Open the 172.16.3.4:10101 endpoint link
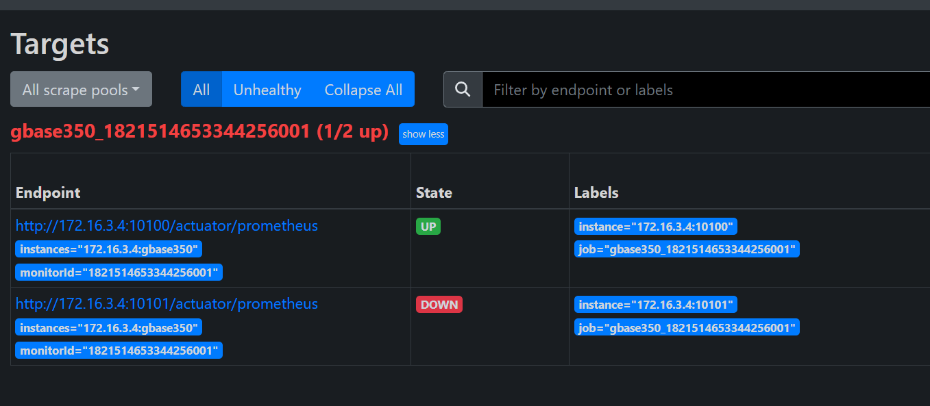This screenshot has height=406, width=930. coord(167,304)
